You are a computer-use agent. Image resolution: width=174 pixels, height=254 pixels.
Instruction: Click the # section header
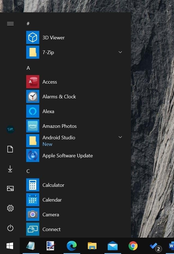point(28,24)
